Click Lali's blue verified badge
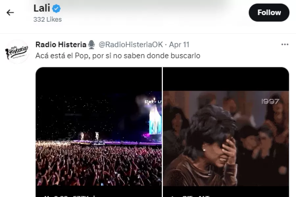296x197 pixels. pos(56,9)
